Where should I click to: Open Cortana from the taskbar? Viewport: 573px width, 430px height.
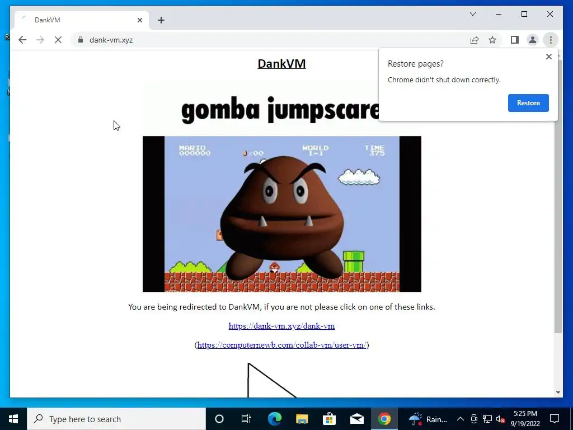tap(219, 419)
